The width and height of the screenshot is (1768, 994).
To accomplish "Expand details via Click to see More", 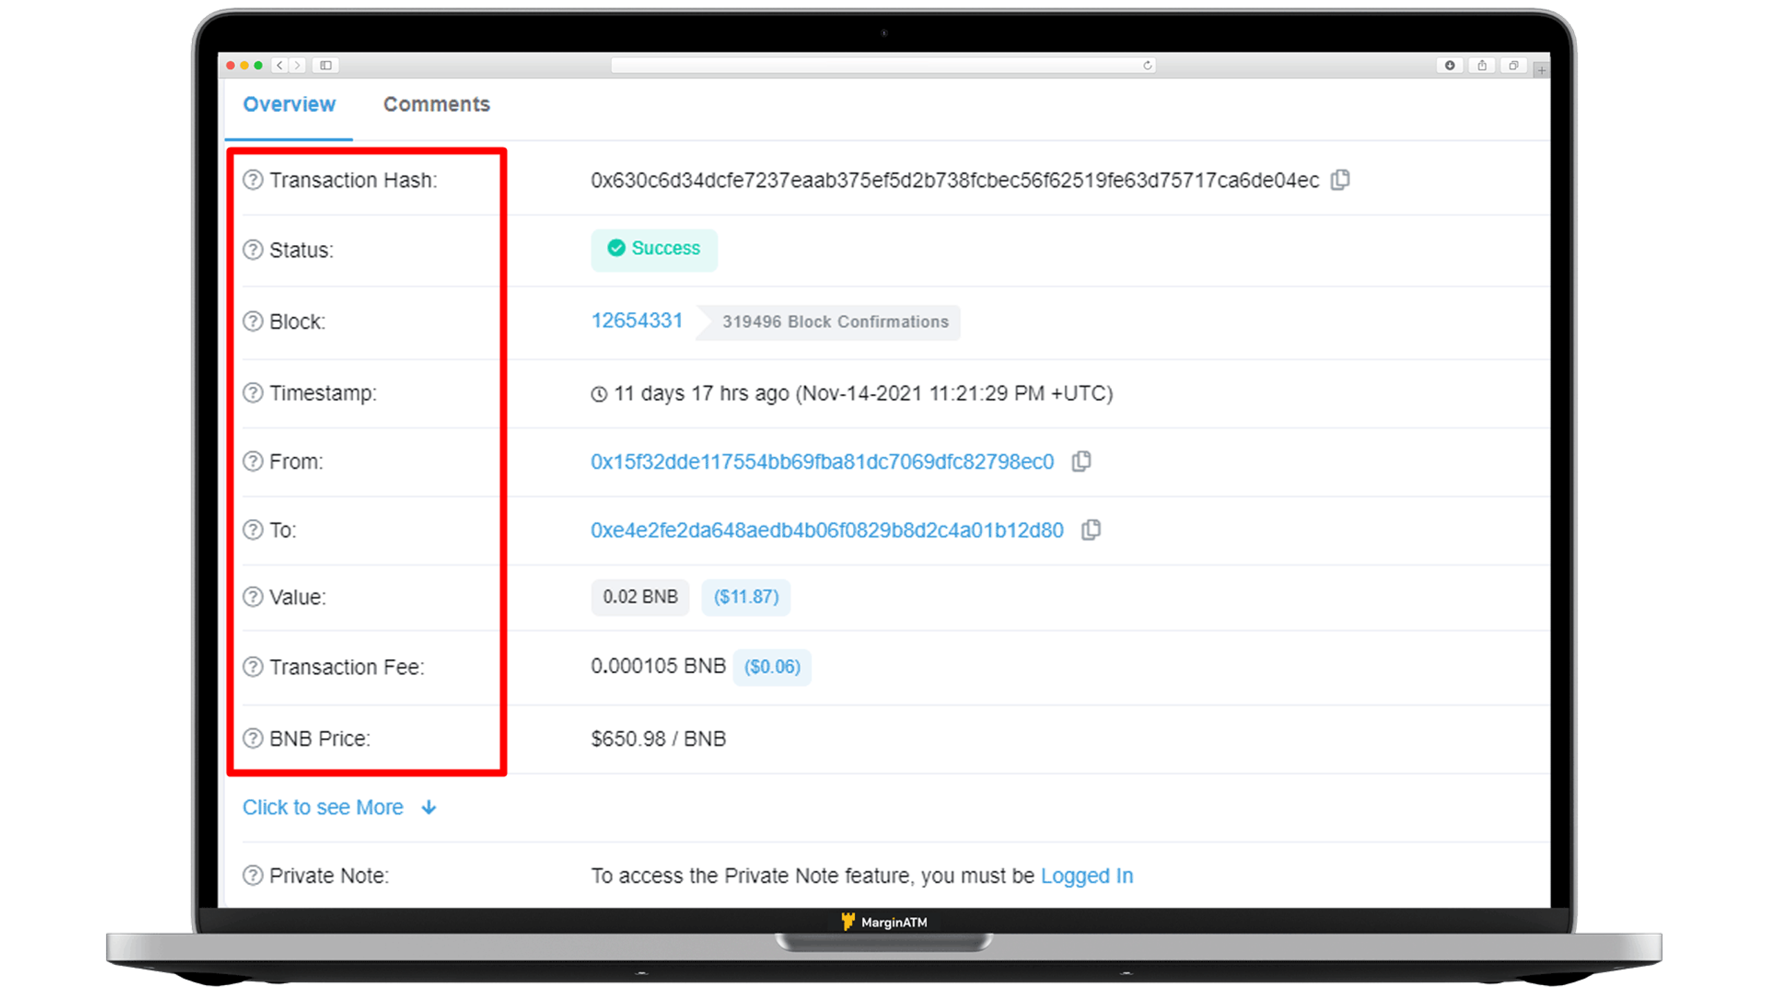I will point(340,807).
